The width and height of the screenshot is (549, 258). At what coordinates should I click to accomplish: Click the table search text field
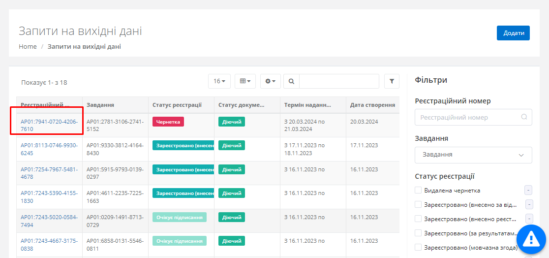[339, 81]
